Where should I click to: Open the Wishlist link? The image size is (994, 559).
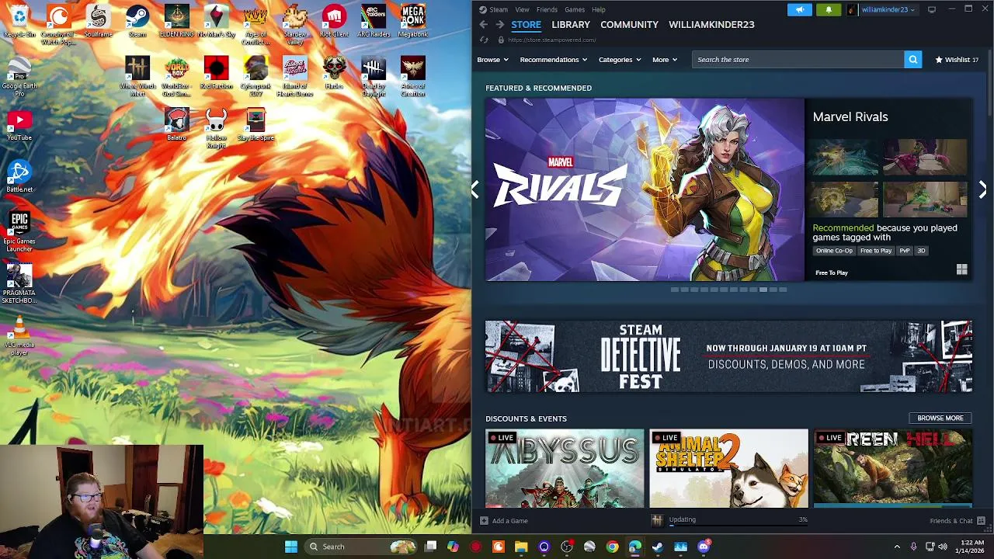point(957,60)
